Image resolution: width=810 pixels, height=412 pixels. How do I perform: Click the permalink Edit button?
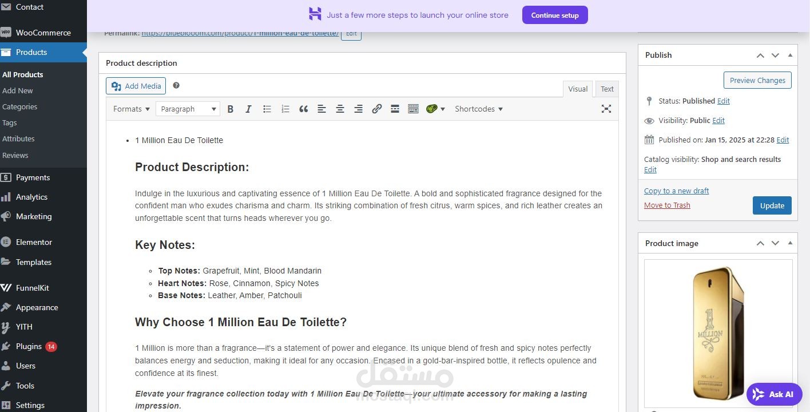pyautogui.click(x=351, y=34)
